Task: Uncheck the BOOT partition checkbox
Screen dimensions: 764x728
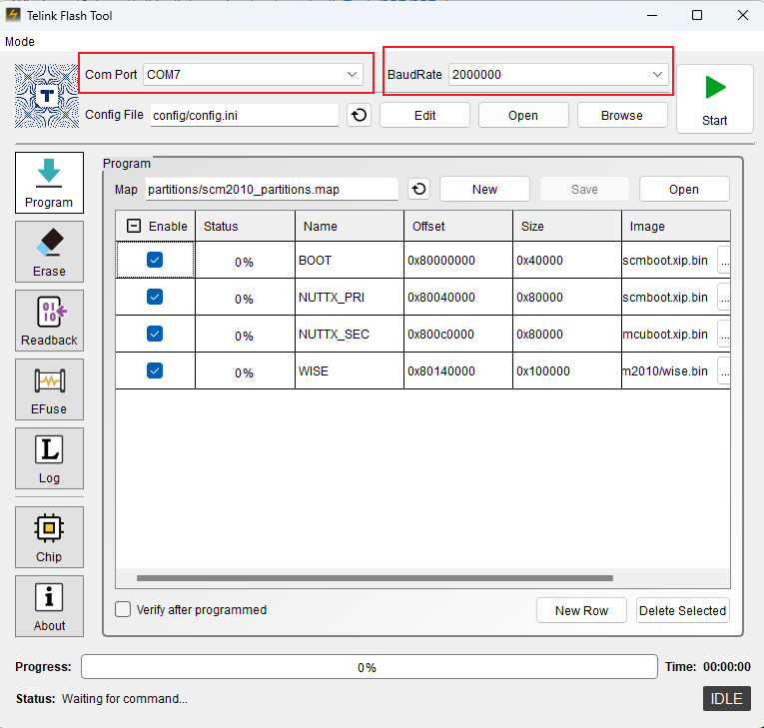Action: pyautogui.click(x=155, y=261)
